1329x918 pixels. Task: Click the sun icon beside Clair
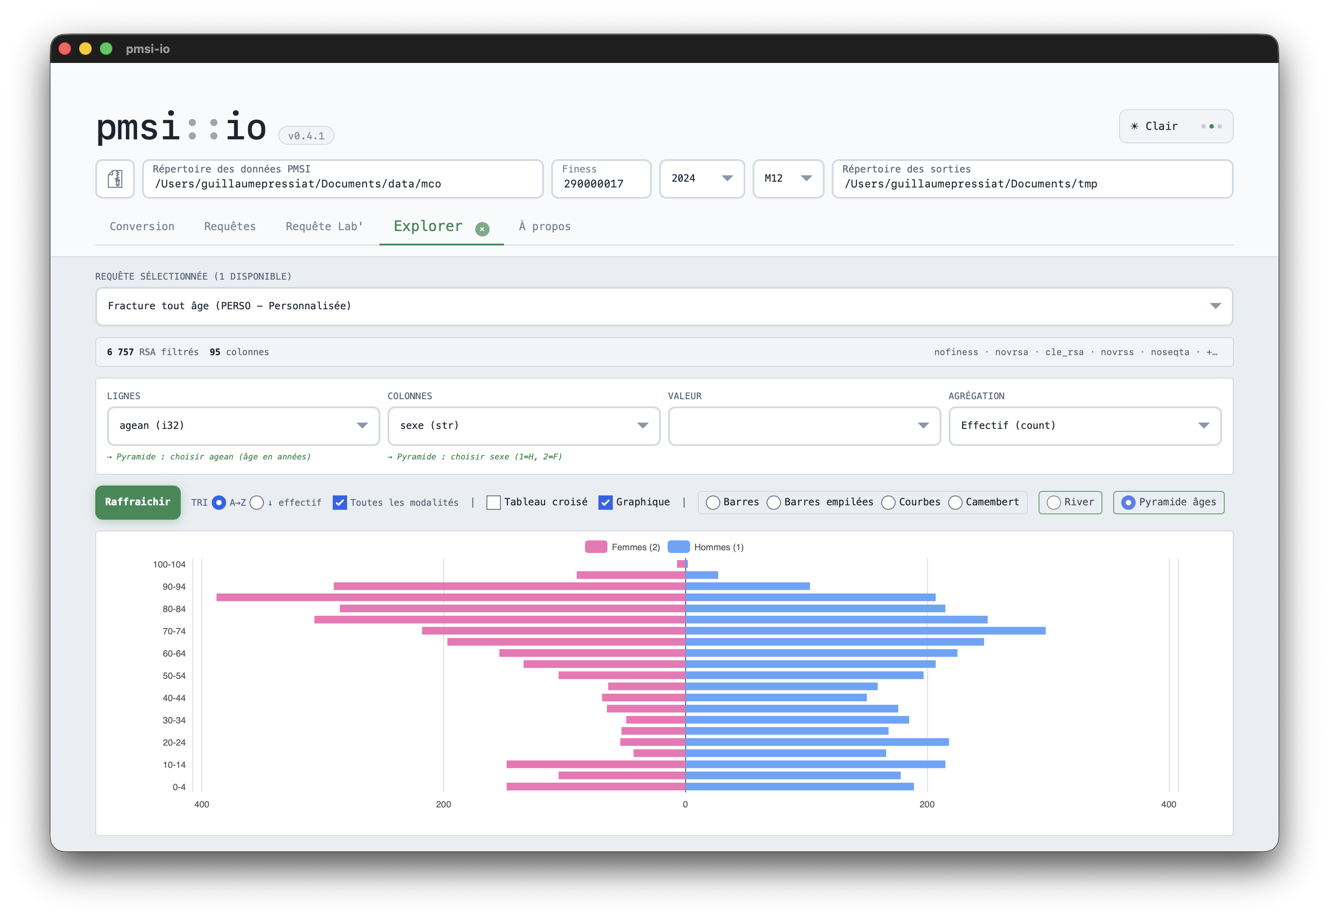point(1134,126)
